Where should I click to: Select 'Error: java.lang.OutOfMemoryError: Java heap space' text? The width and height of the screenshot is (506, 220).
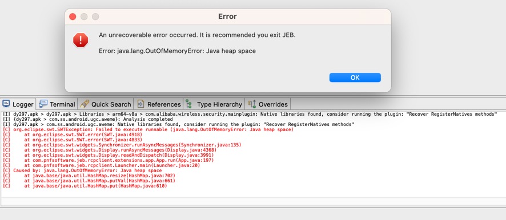pos(177,51)
